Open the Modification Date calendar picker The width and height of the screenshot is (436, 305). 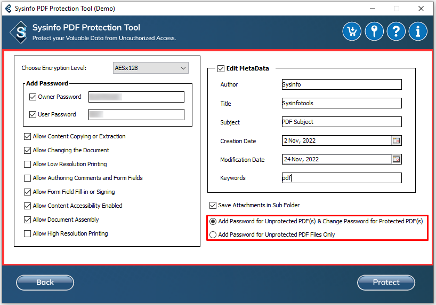(396, 159)
